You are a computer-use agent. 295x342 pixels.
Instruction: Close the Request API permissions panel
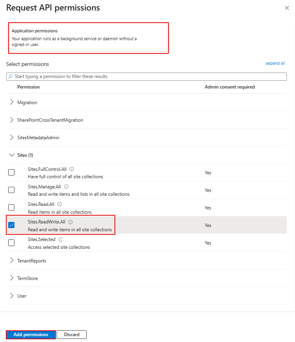(287, 8)
